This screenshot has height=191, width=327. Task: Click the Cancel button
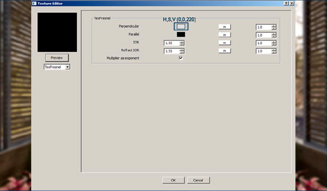[x=198, y=180]
